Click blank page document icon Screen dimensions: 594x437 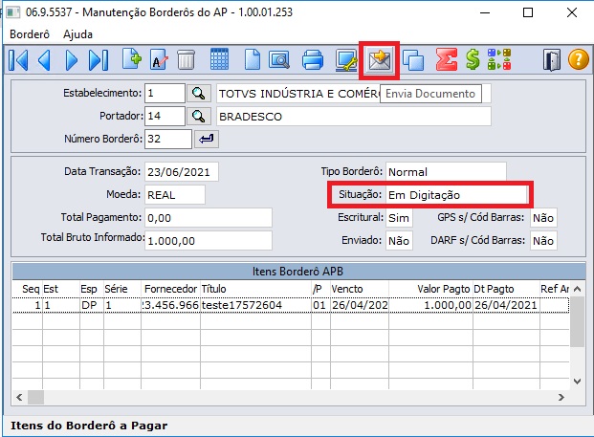tap(252, 59)
